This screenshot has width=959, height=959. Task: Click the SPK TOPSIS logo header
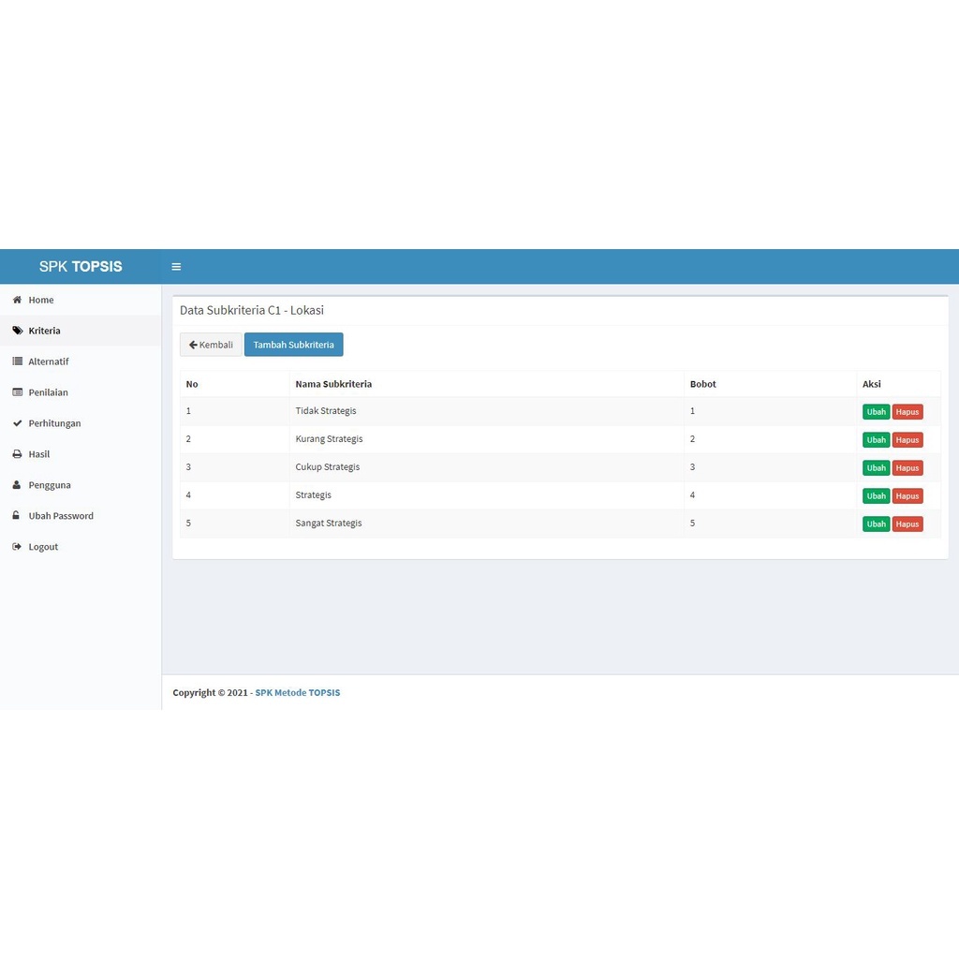[81, 267]
